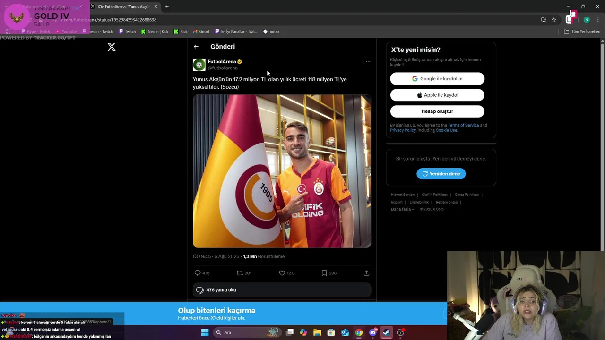Bookmark this page with star icon
The height and width of the screenshot is (340, 605).
point(554,20)
